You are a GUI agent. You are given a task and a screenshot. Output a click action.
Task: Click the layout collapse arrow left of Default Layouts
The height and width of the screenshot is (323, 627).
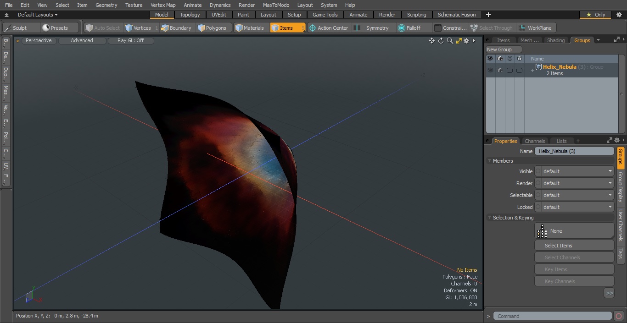coord(6,15)
